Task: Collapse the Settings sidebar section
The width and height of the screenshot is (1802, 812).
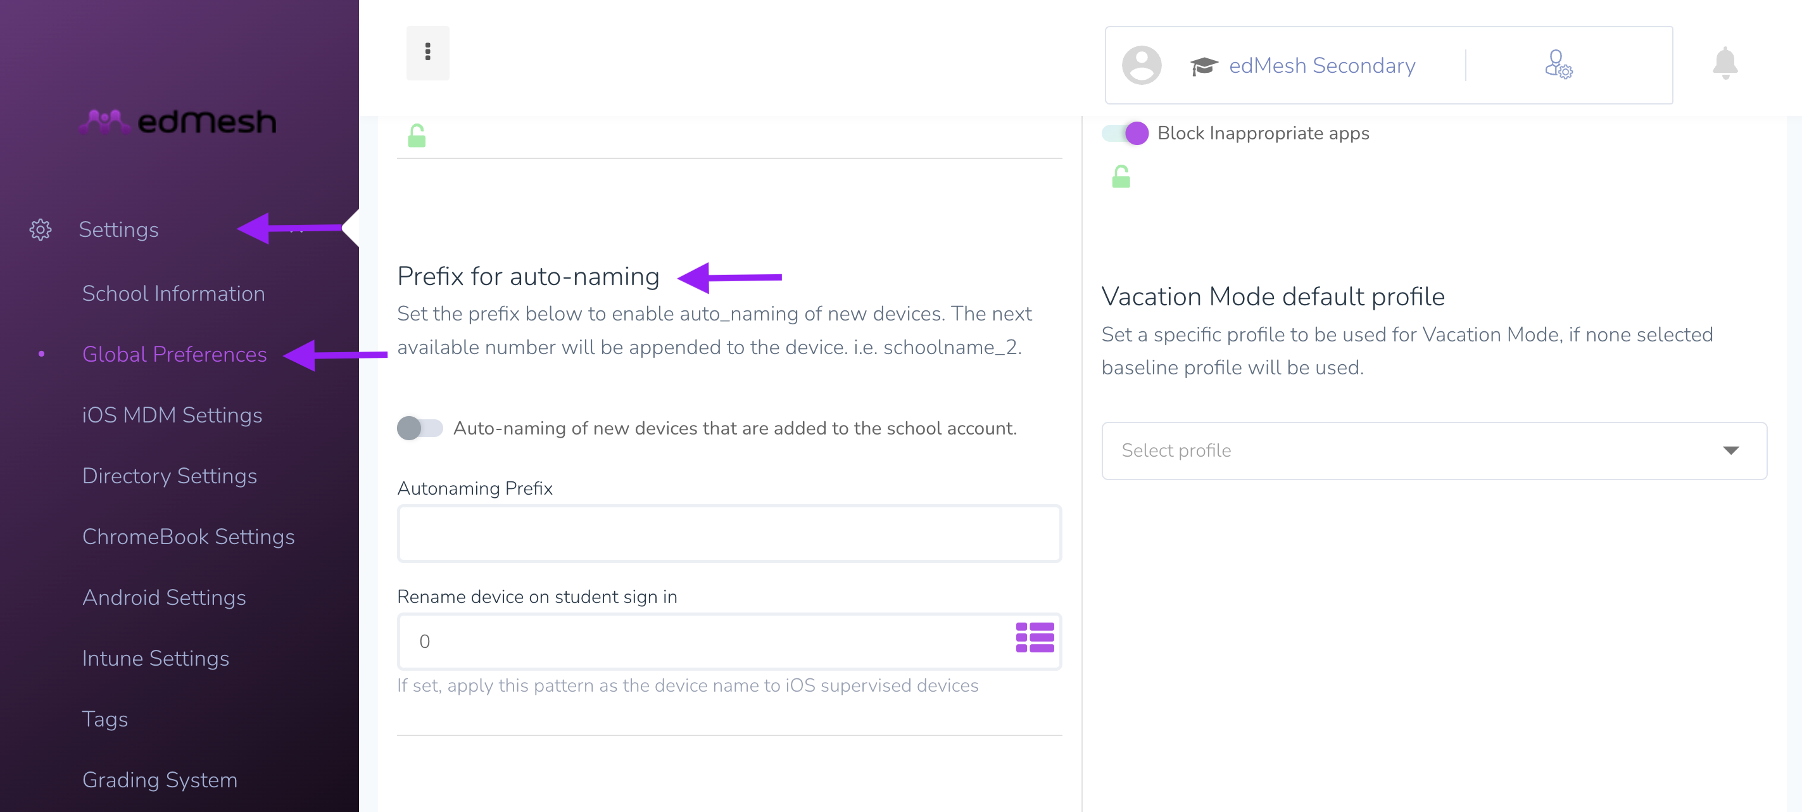Action: (x=296, y=229)
